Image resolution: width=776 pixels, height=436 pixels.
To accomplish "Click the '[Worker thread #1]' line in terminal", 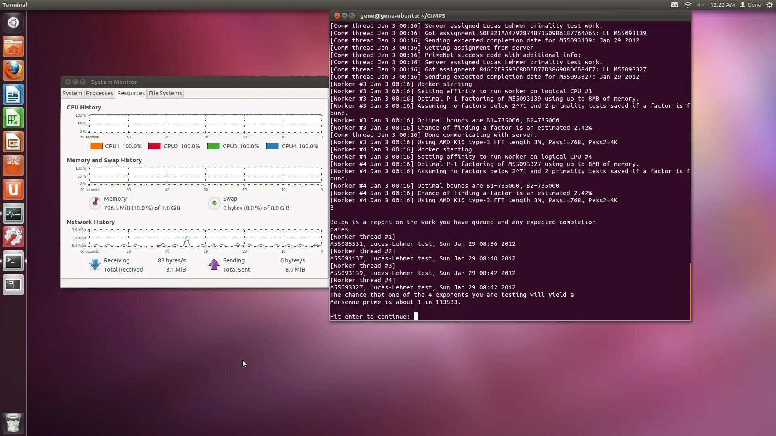I will pos(363,237).
